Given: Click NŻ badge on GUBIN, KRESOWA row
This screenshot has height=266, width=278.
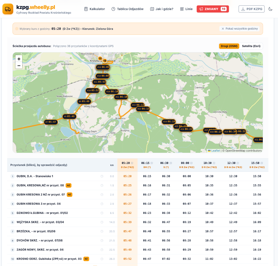Looking at the screenshot, I should coord(68,186).
